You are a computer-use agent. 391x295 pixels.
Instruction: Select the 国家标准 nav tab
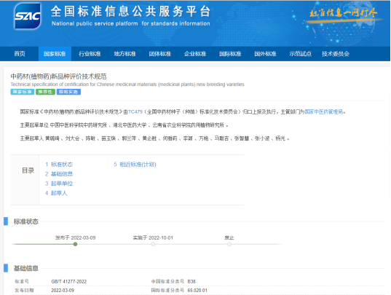[x=55, y=54]
